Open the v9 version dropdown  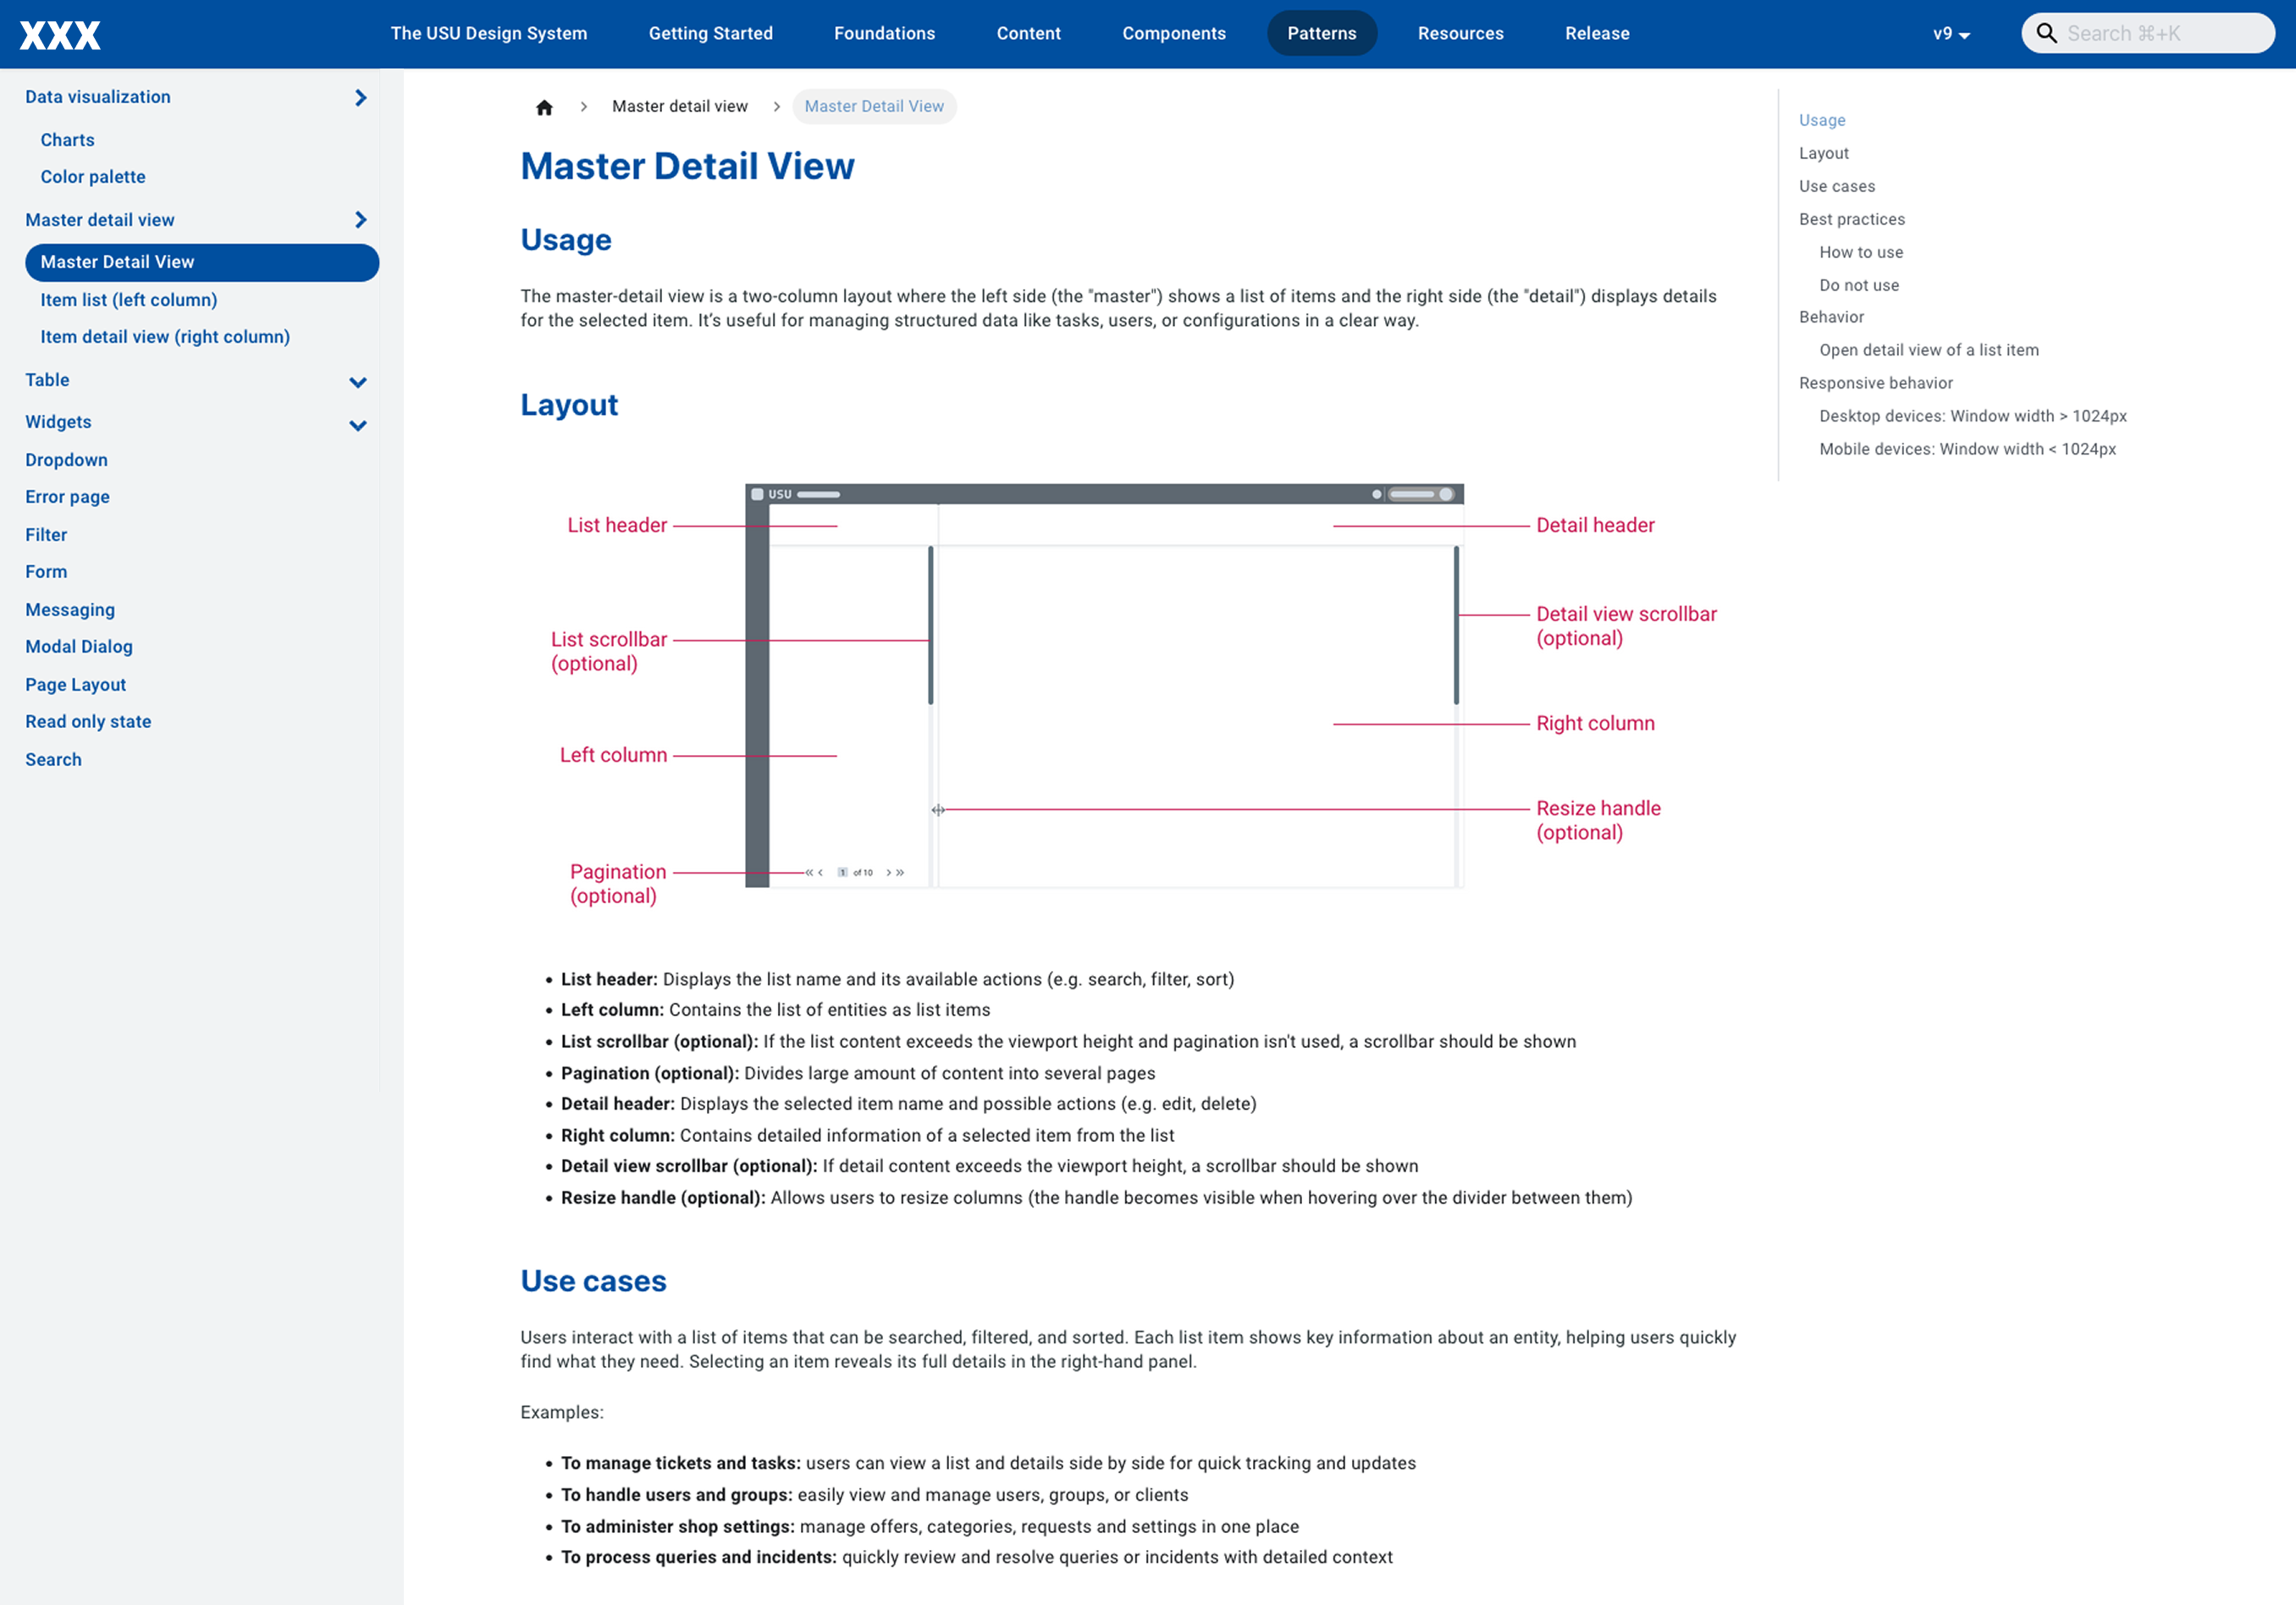click(1950, 34)
